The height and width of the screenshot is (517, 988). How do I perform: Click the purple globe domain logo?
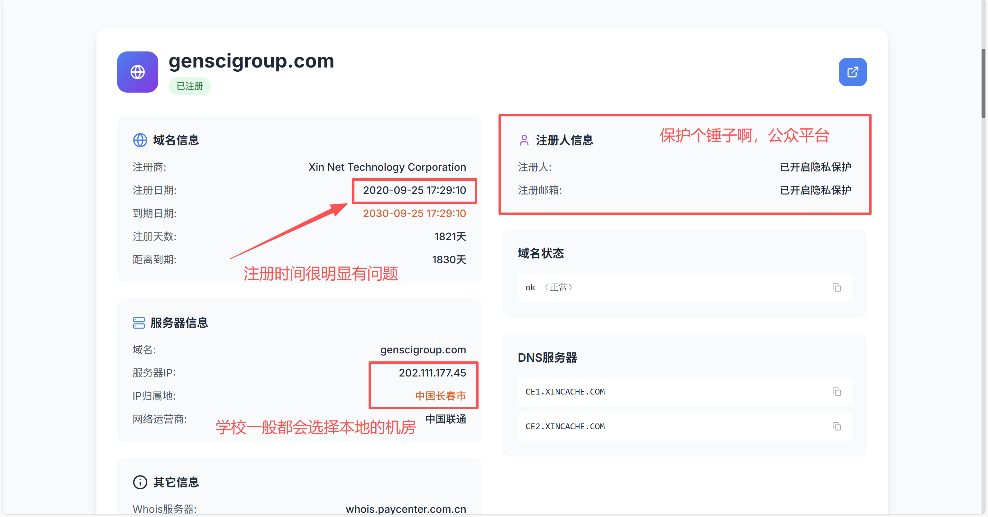137,72
